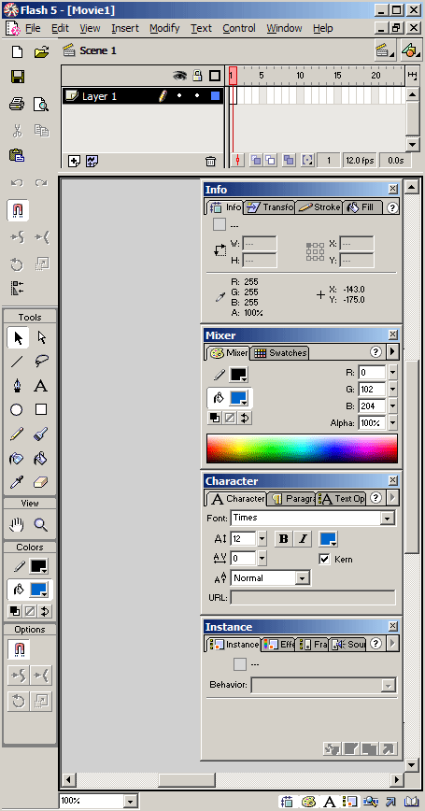Select the Subselect tool
Screen dimensions: 425x811
click(41, 337)
